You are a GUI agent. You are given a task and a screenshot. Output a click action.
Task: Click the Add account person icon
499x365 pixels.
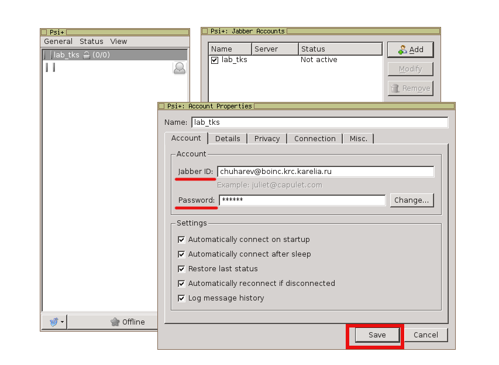click(402, 50)
